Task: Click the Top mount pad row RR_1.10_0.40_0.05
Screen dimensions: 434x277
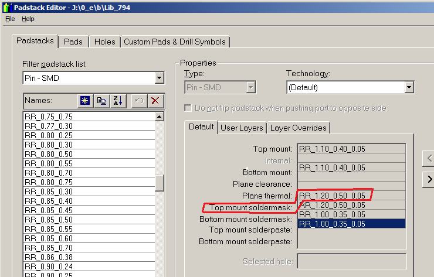Action: pos(352,149)
